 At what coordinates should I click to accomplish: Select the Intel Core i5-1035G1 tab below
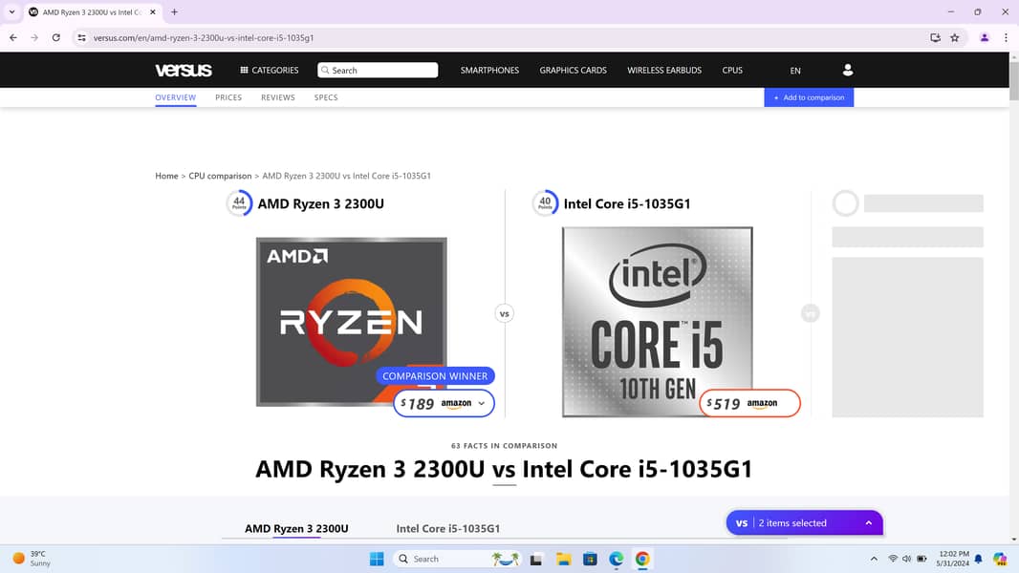click(448, 528)
